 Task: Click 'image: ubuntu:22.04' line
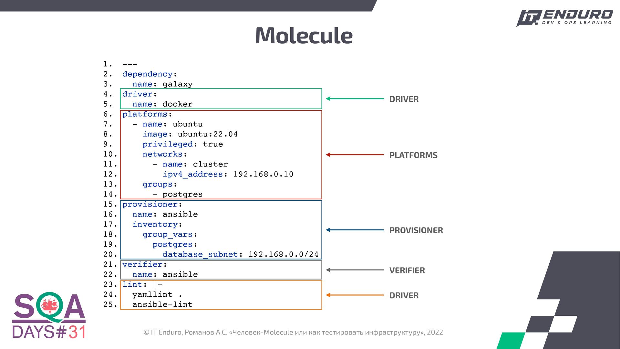[190, 134]
